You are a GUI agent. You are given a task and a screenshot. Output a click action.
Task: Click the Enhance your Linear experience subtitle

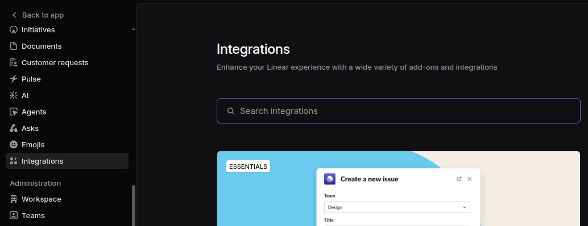[x=357, y=67]
